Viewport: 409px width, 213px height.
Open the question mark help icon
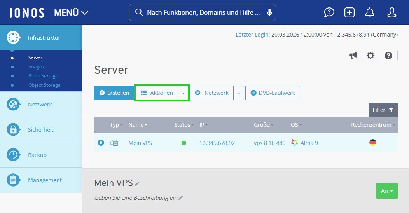coord(388,56)
